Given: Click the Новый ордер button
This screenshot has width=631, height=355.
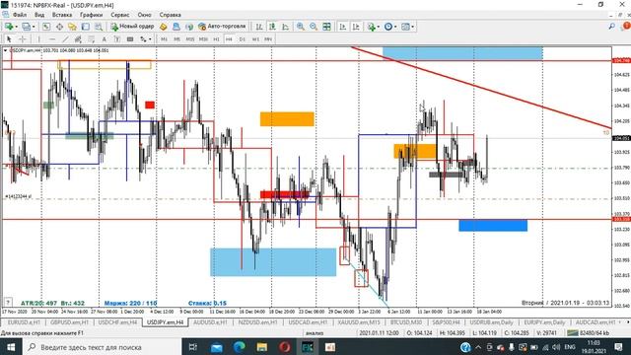Looking at the screenshot, I should [x=133, y=27].
